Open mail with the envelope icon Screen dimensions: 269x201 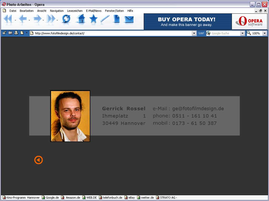(x=129, y=19)
